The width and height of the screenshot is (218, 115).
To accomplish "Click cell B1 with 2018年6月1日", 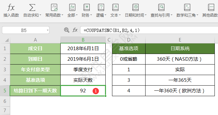I will point(83,49).
